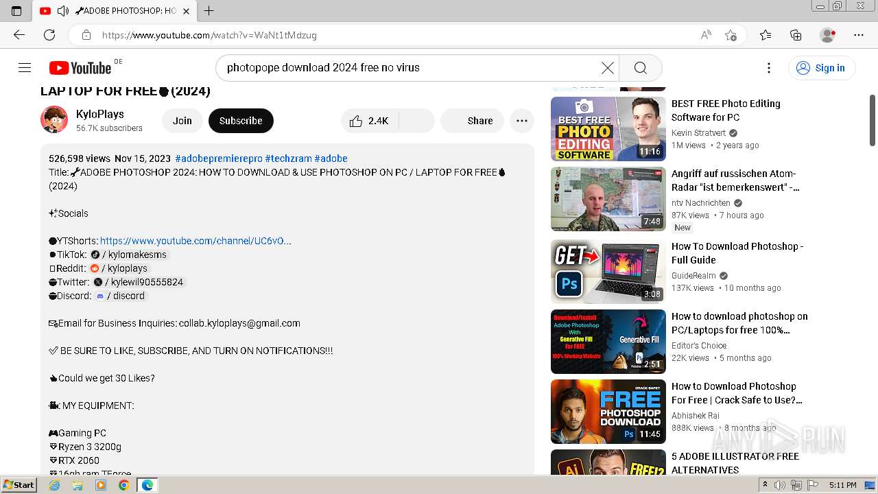Open the Windows Start menu
878x494 pixels.
(x=19, y=485)
